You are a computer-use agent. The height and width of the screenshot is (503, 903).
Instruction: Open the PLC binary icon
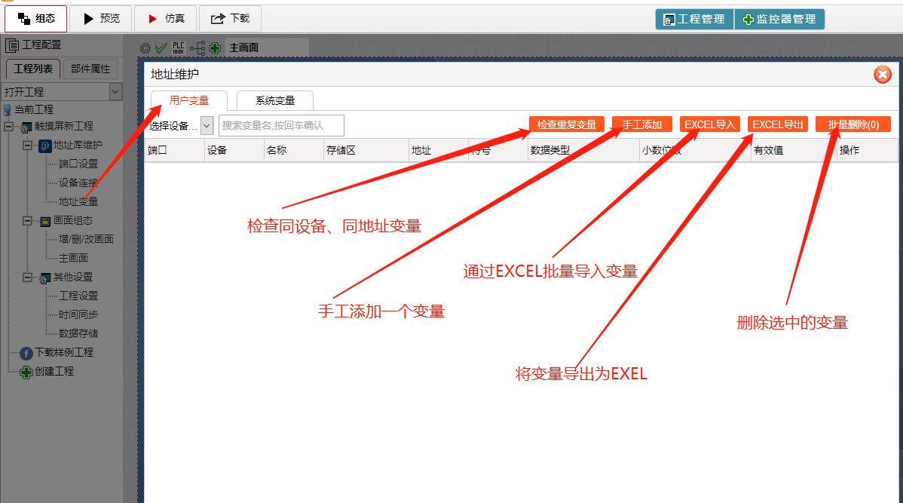[x=179, y=48]
